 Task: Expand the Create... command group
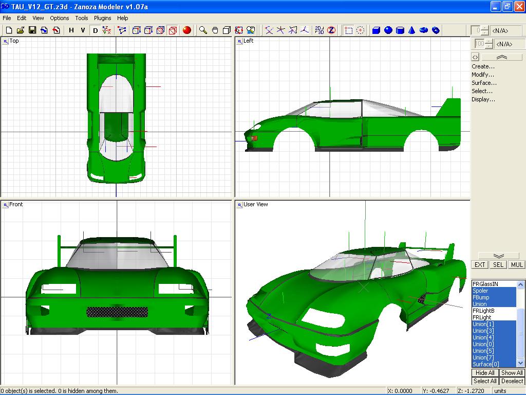point(483,66)
